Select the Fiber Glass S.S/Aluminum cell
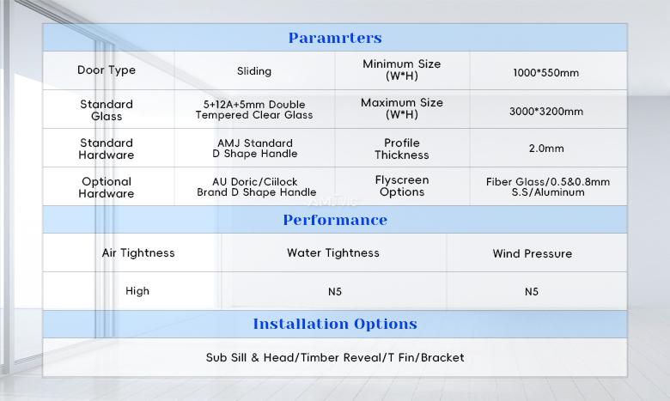Screen dimensions: 670x401 548,186
